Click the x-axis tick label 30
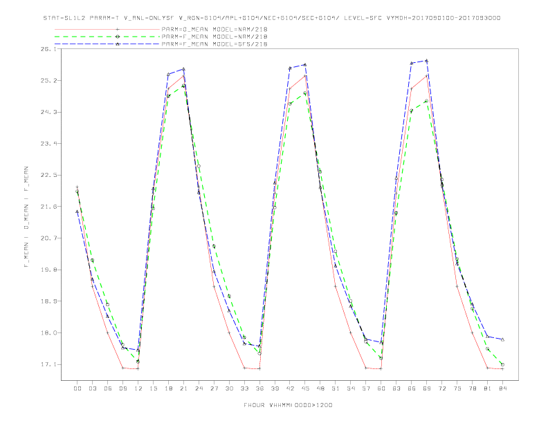 (229, 388)
